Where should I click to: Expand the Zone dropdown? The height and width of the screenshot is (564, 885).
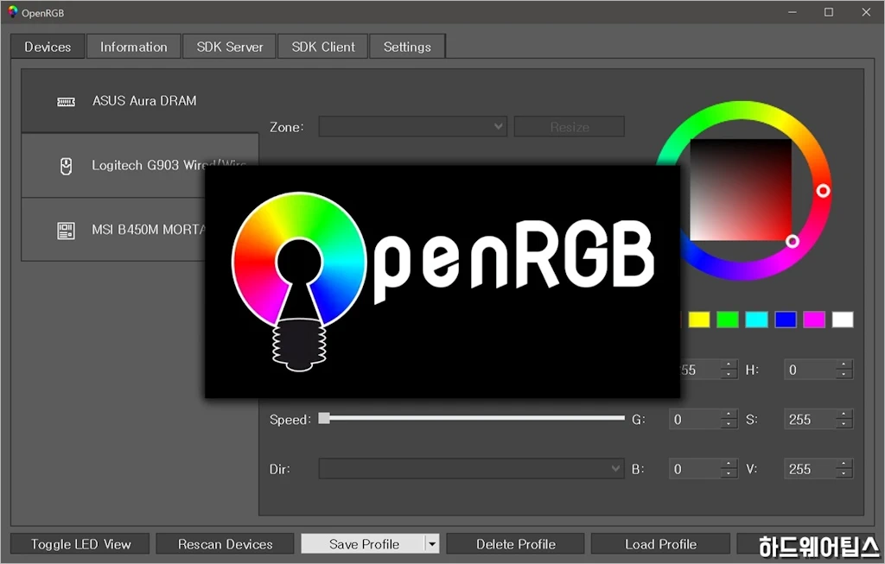point(412,126)
